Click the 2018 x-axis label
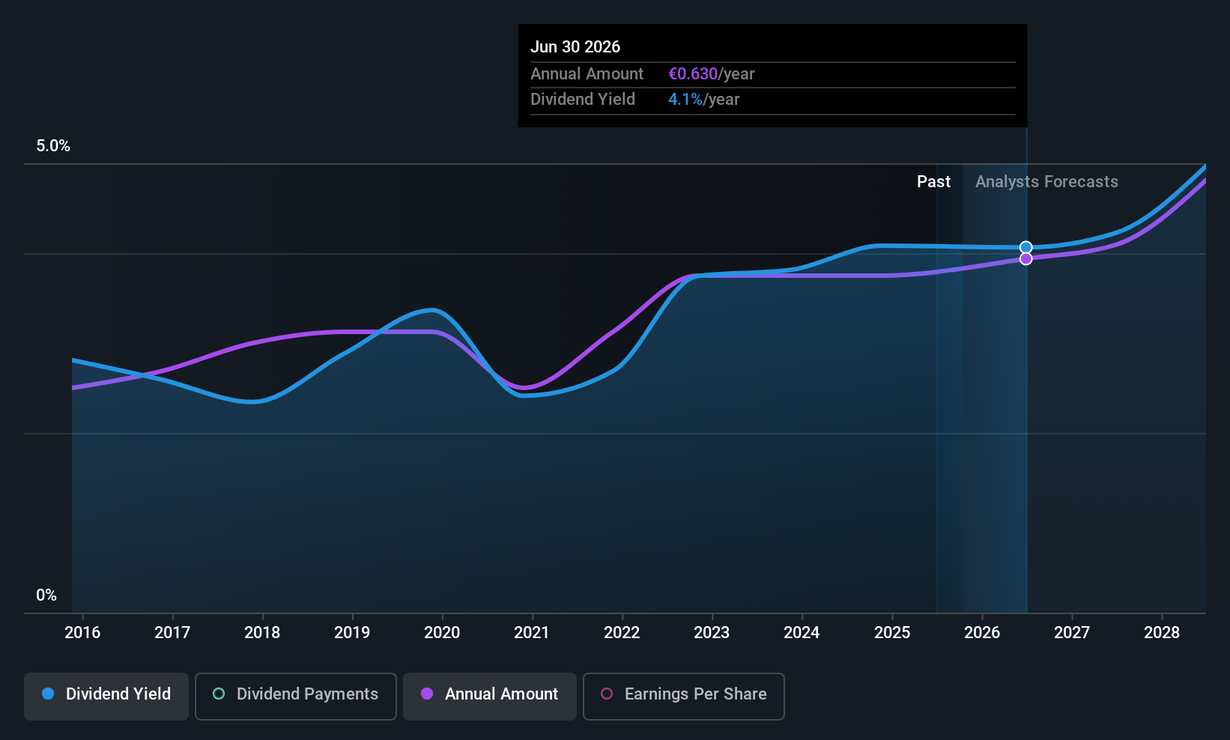1230x740 pixels. (262, 633)
